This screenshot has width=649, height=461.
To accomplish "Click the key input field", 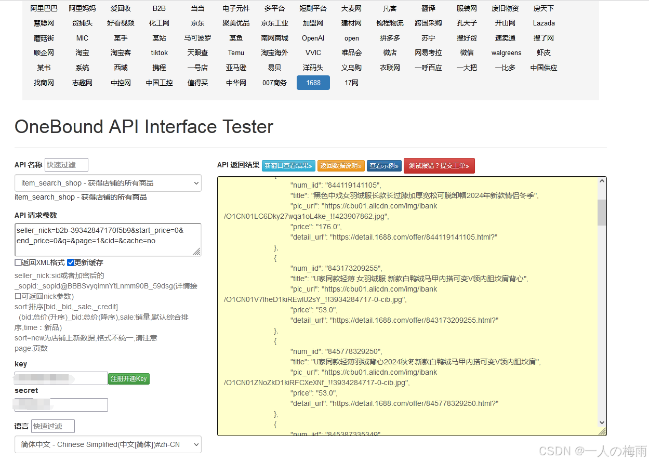I will (61, 378).
